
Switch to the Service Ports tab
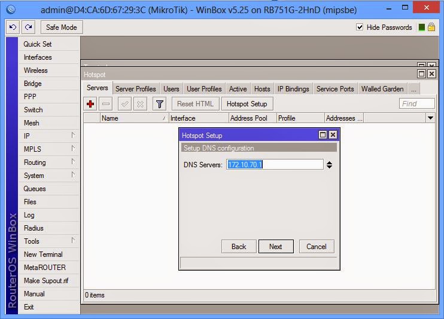[335, 89]
